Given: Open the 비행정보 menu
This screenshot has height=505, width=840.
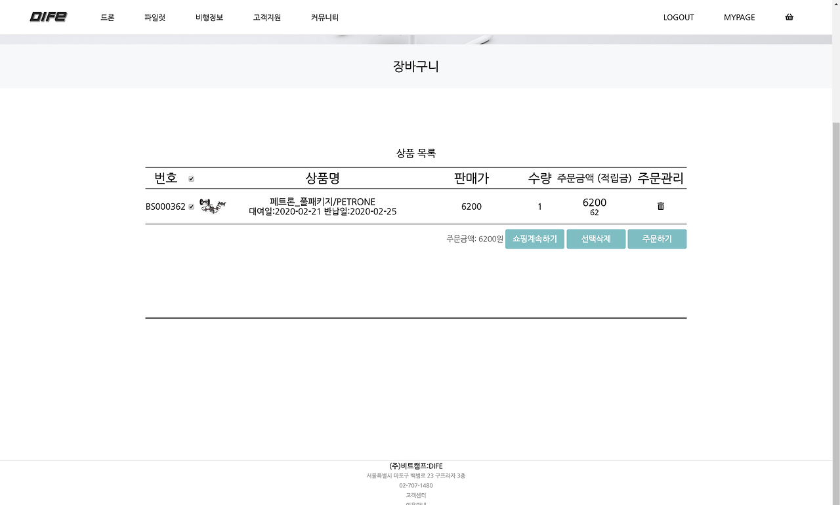Looking at the screenshot, I should (209, 18).
